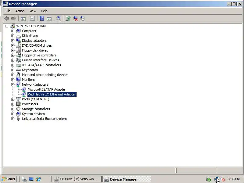Expand the Disk drives node
244x183 pixels.
point(13,36)
